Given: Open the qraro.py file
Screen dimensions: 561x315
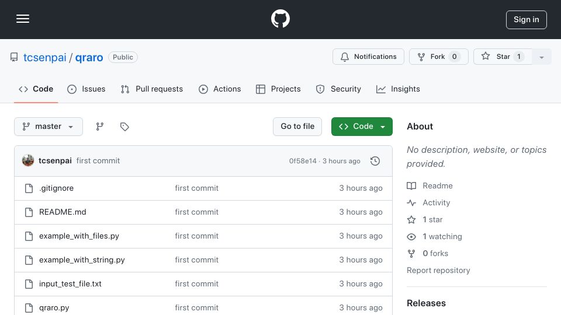Looking at the screenshot, I should [54, 308].
